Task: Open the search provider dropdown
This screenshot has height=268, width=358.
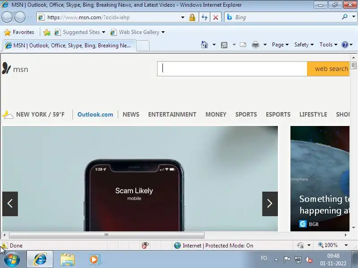Action: click(354, 17)
